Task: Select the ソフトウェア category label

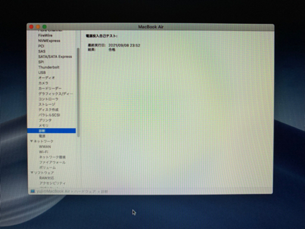Action: 44,173
